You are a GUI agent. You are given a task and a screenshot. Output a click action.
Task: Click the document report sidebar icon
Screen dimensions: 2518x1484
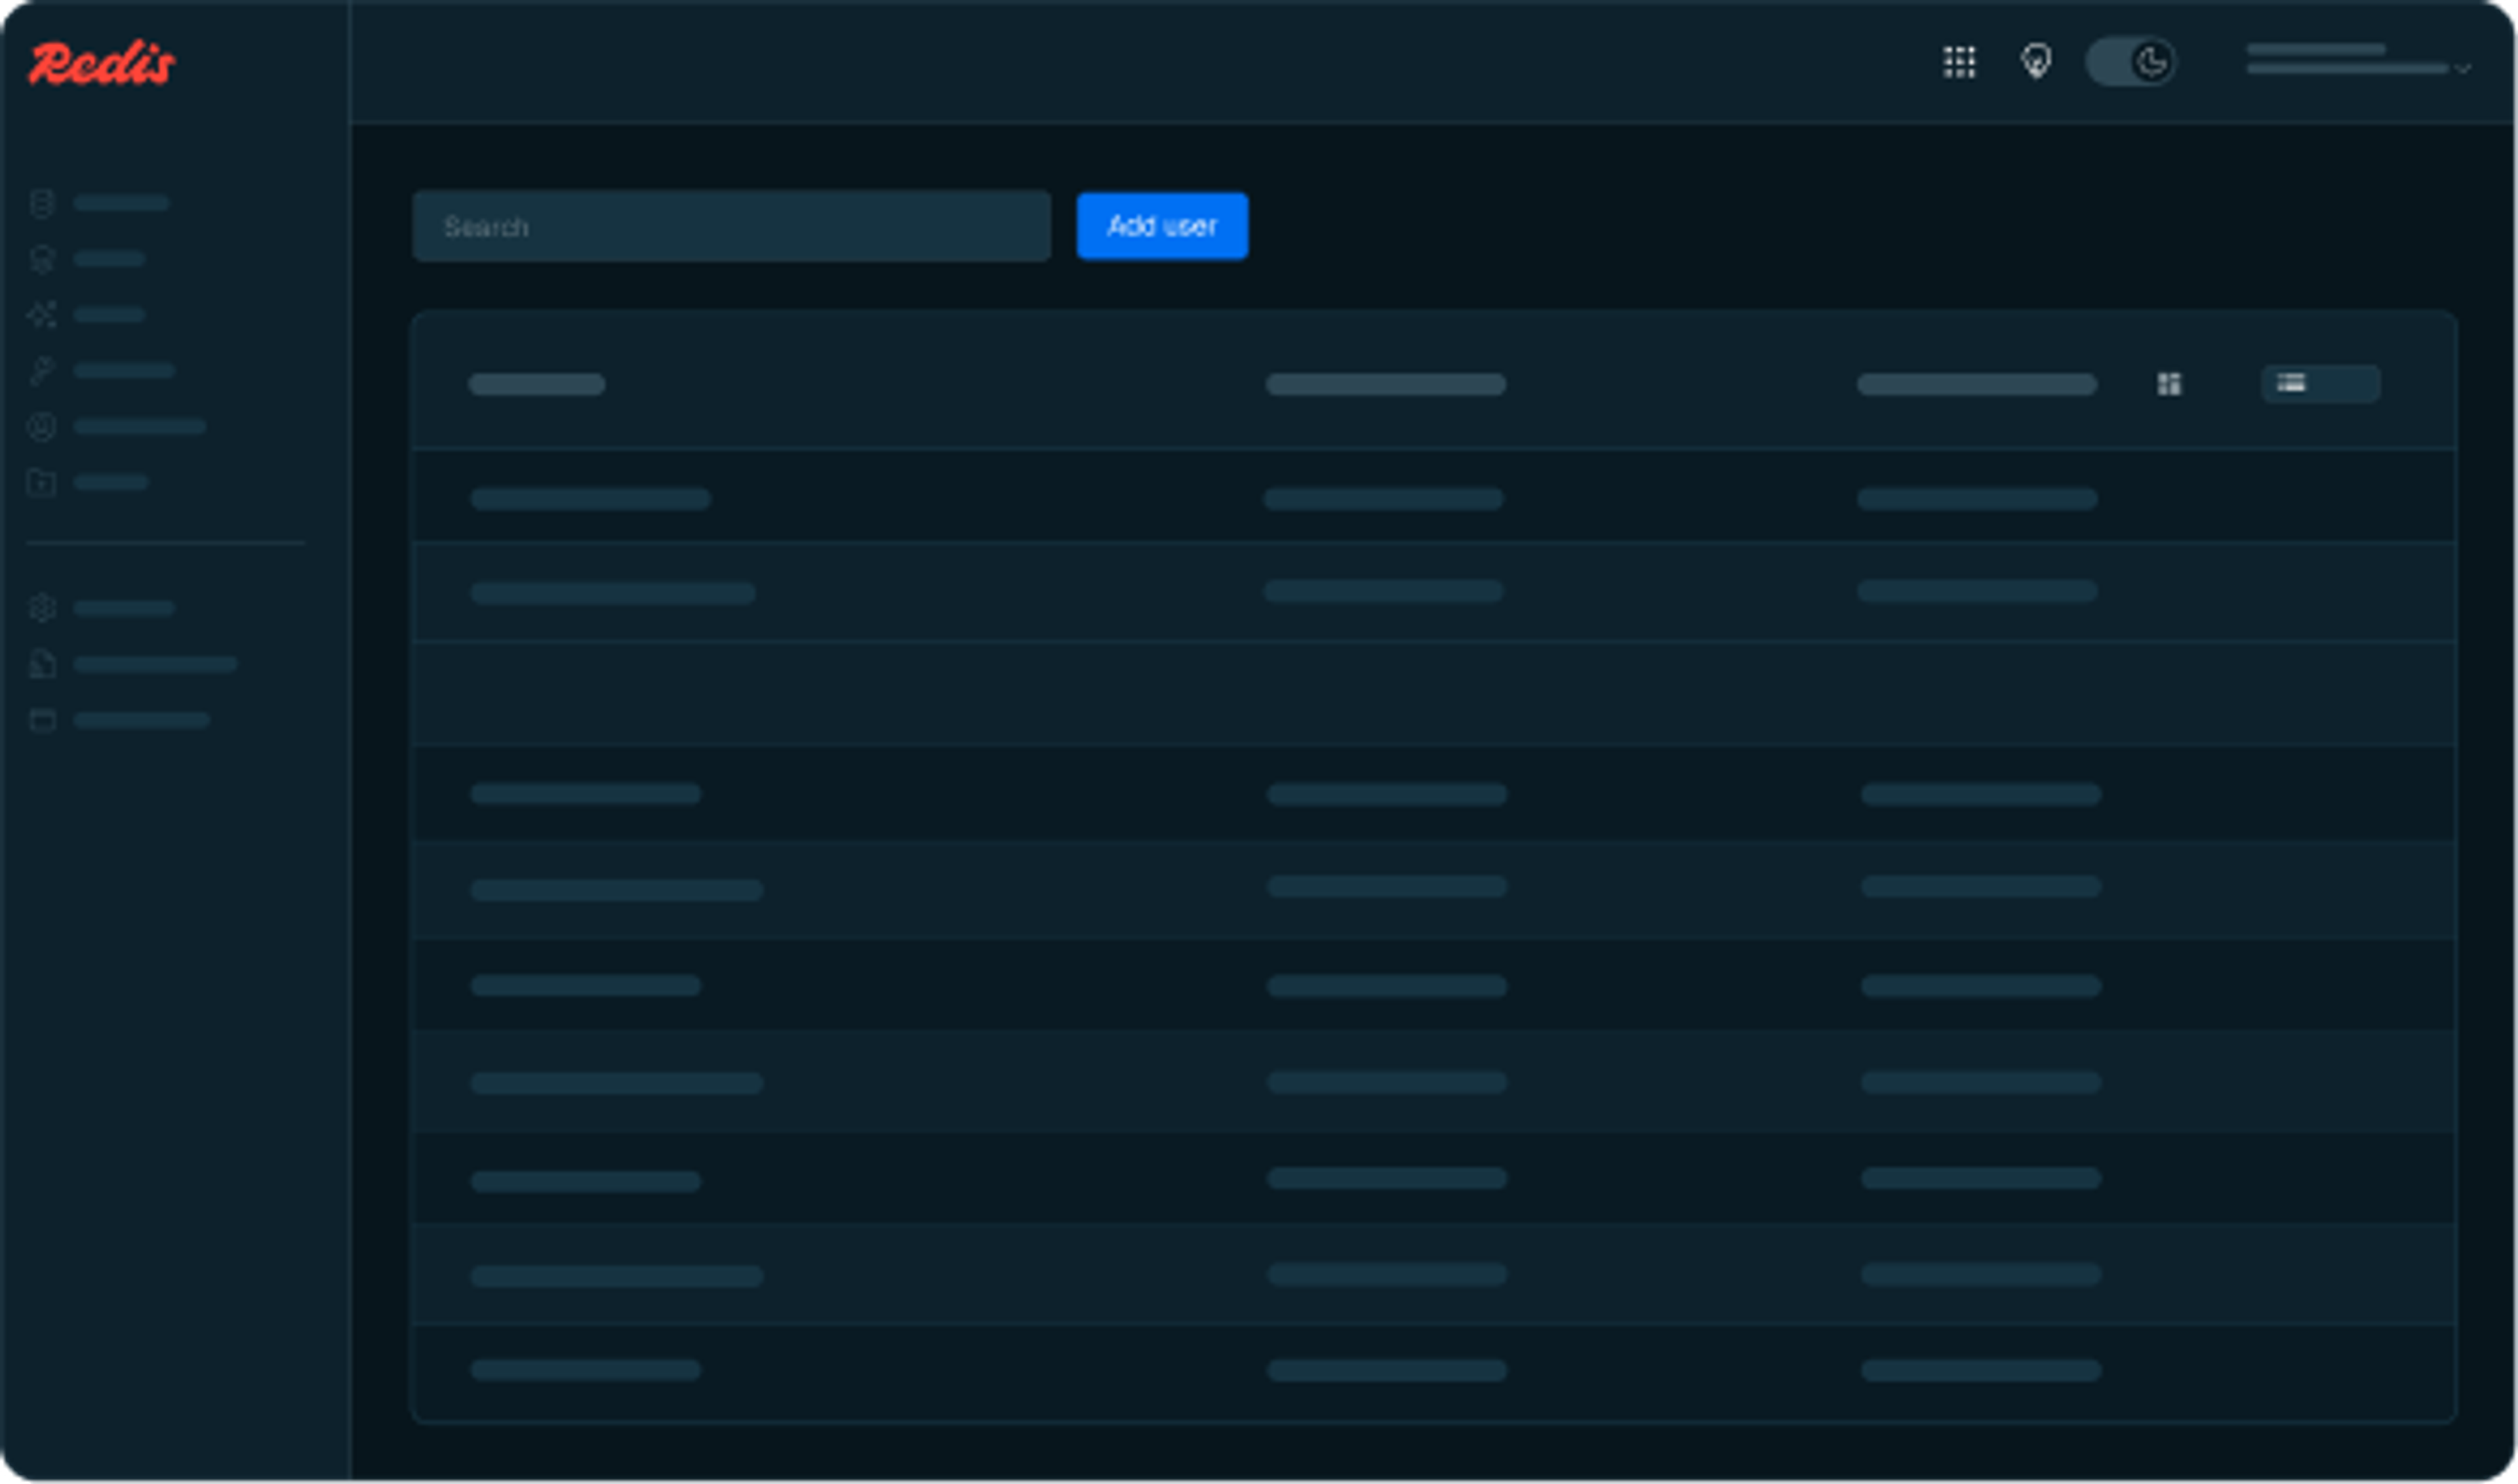pyautogui.click(x=41, y=664)
